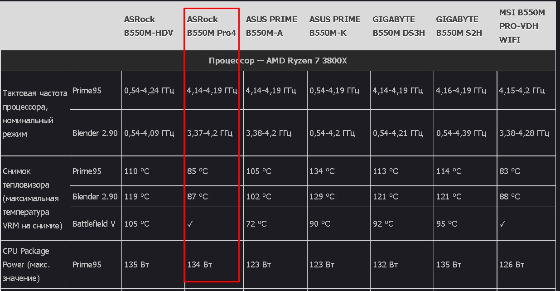This screenshot has height=291, width=560.
Task: Click the GIGABYTE B550M S2H column header
Action: point(459,26)
